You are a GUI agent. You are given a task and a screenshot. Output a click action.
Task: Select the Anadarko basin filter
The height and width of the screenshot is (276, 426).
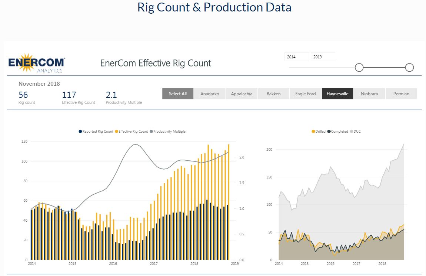pyautogui.click(x=210, y=94)
